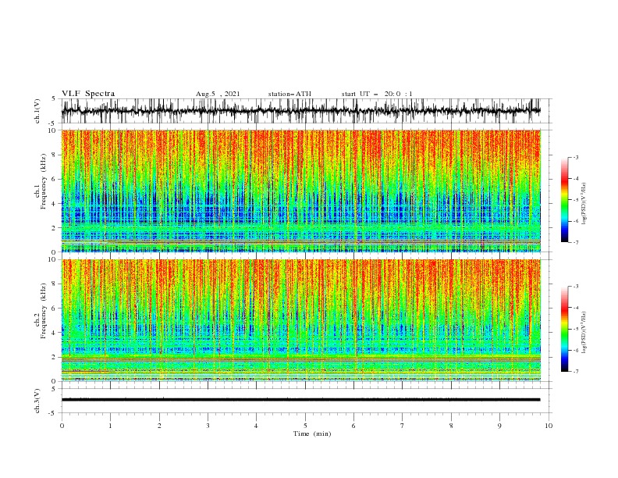Viewport: 618px width, 478px height.
Task: Click the ch.2 PSD color scale bar
Action: point(565,329)
